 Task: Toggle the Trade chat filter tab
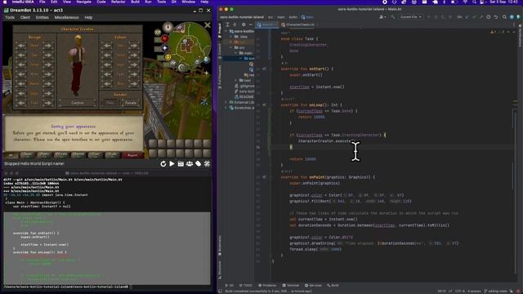112,155
